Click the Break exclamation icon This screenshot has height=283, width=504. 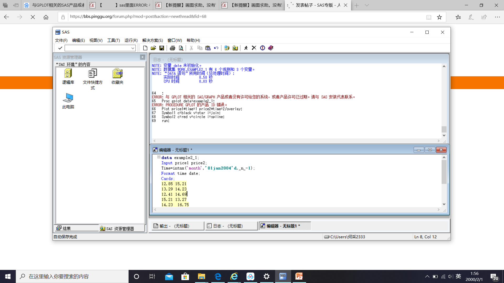pyautogui.click(x=262, y=48)
